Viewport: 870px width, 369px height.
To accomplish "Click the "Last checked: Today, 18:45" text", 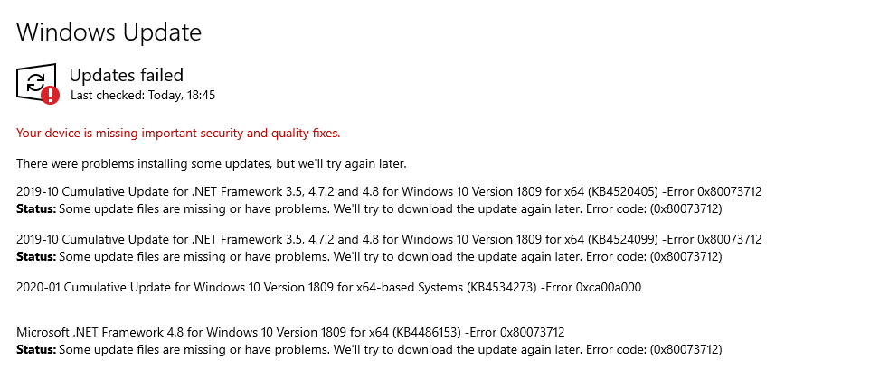I will coord(142,95).
